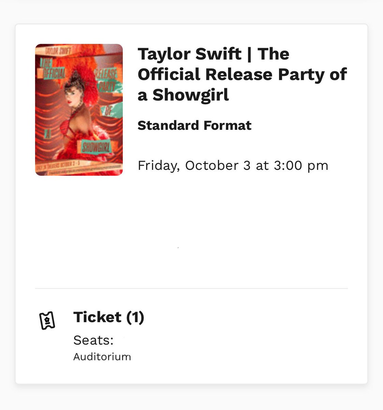
Task: Click the Auditorium text
Action: coord(102,357)
